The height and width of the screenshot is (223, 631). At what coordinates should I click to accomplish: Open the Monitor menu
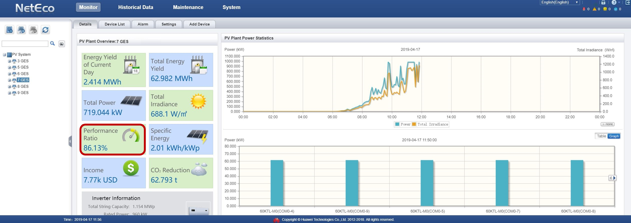coord(88,7)
